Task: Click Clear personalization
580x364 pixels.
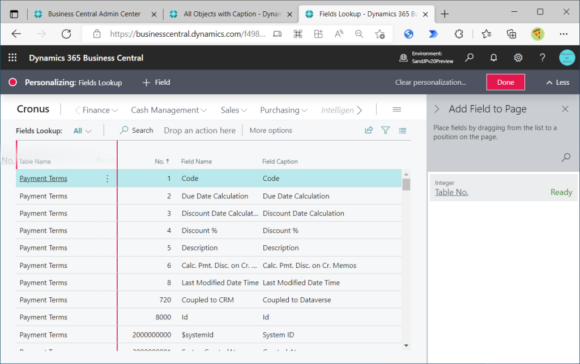Action: pos(430,83)
